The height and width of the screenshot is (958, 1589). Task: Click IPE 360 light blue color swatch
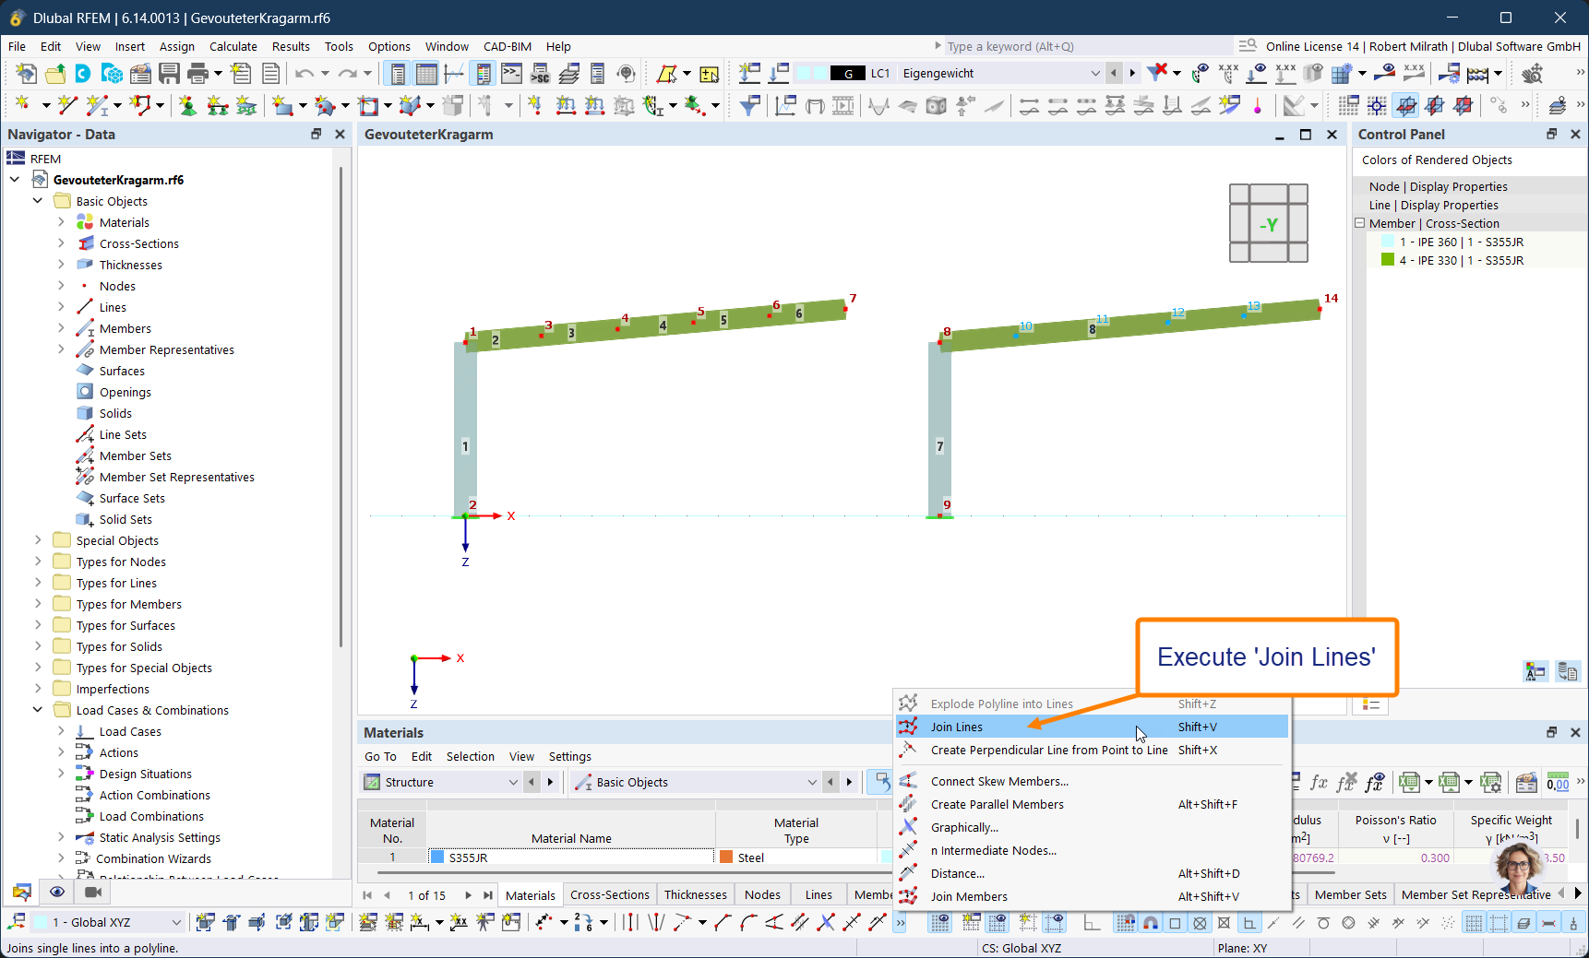click(1388, 242)
